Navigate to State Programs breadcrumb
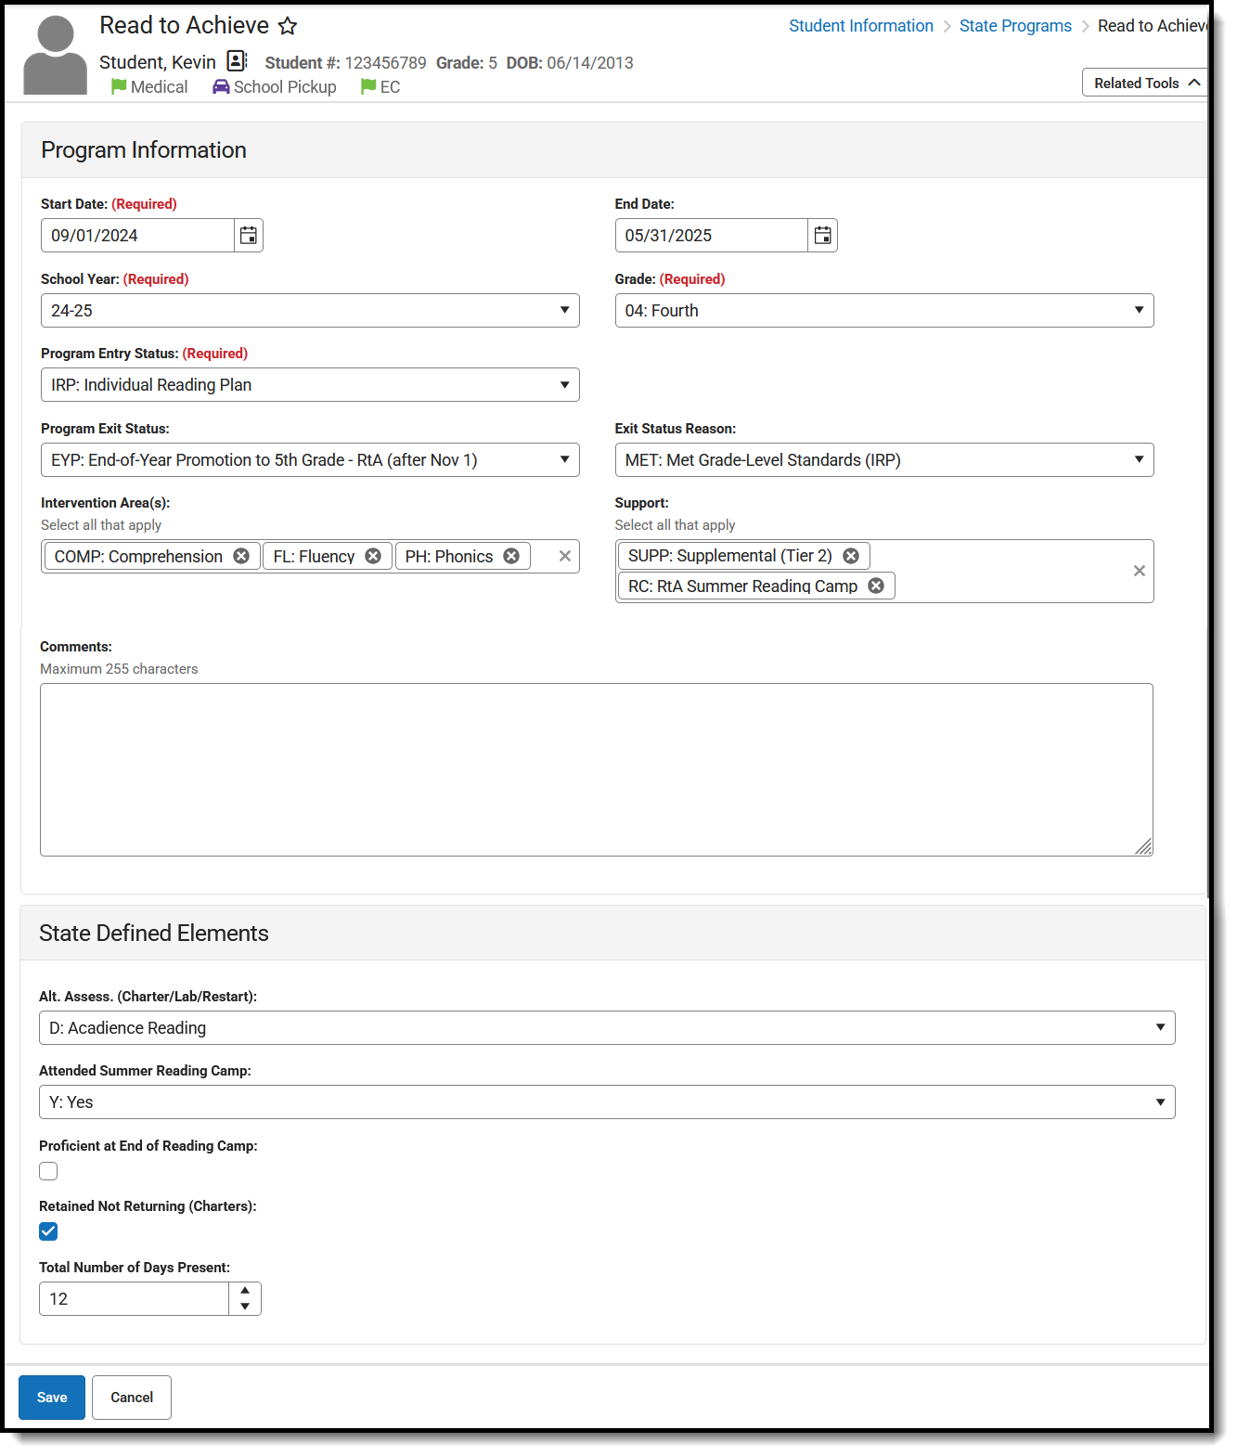Viewport: 1237px width, 1456px height. click(1015, 26)
